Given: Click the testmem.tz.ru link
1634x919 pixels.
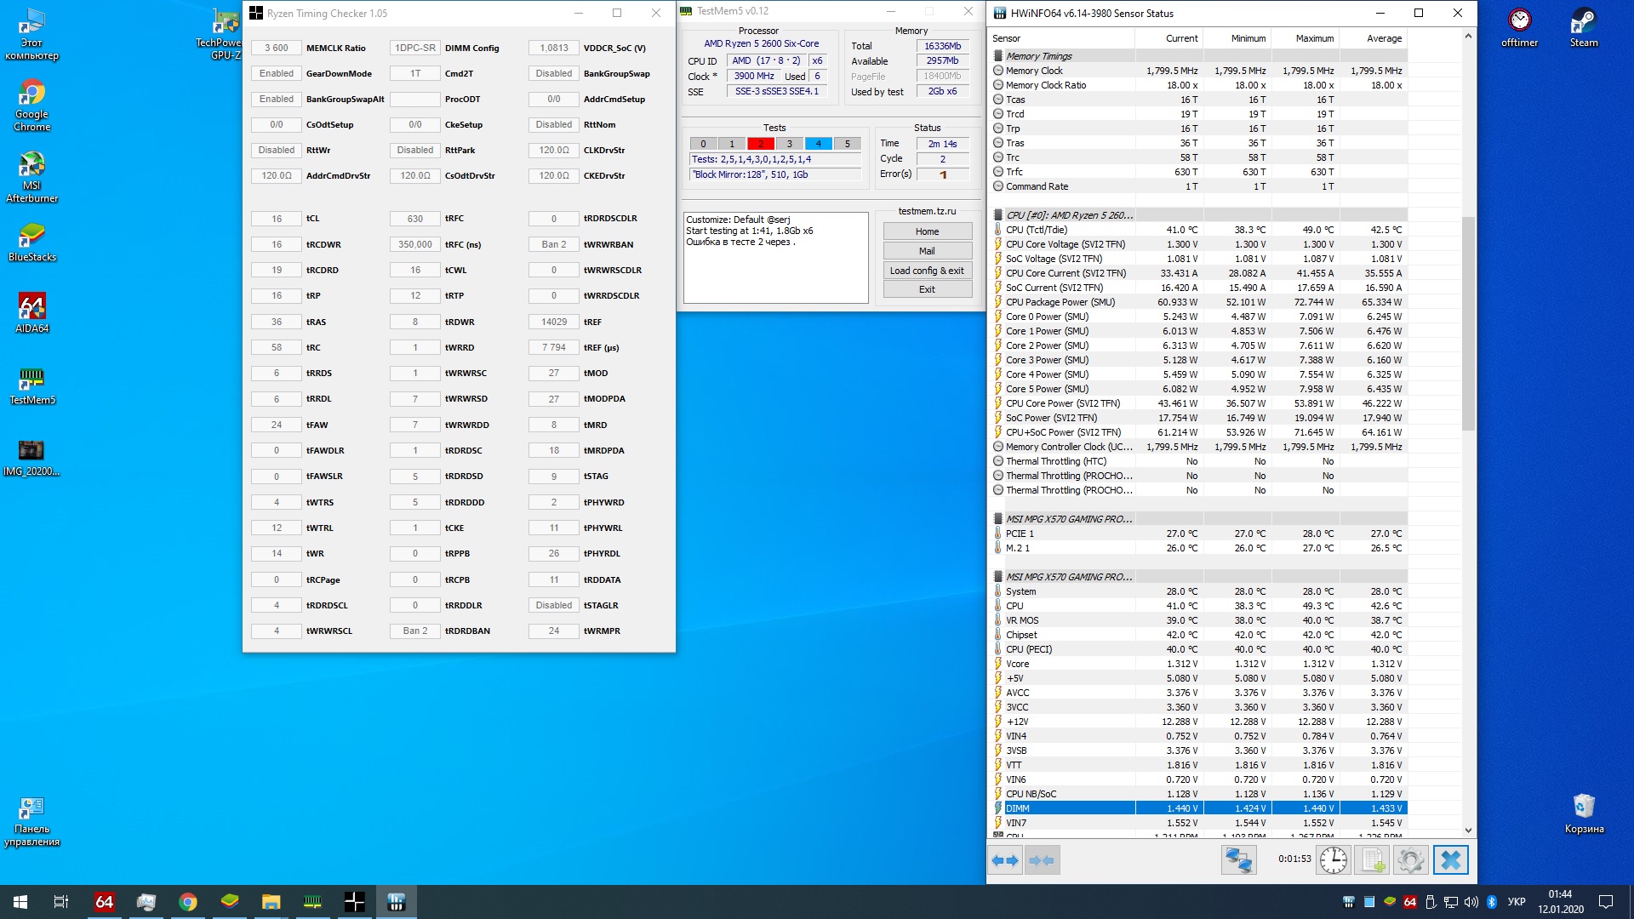Looking at the screenshot, I should coord(927,211).
